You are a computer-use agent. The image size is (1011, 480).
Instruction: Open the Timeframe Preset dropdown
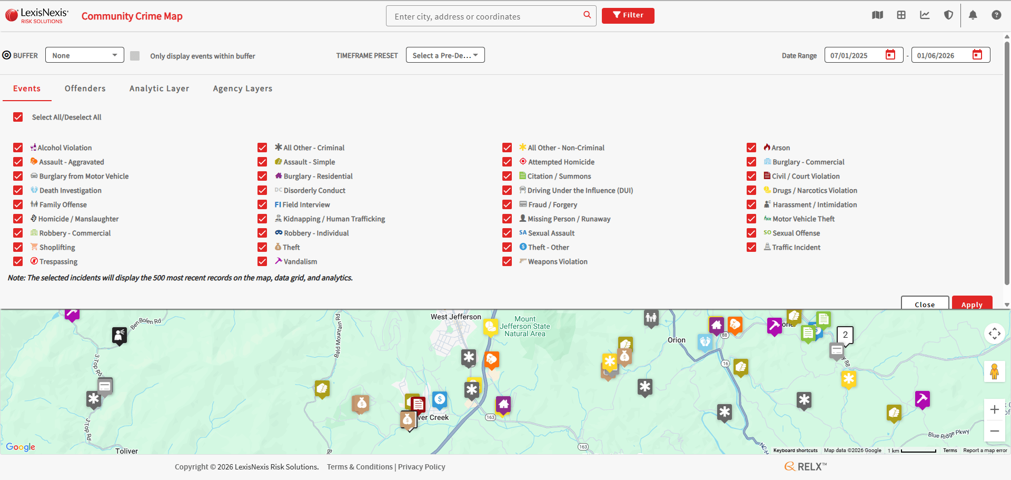pyautogui.click(x=445, y=55)
